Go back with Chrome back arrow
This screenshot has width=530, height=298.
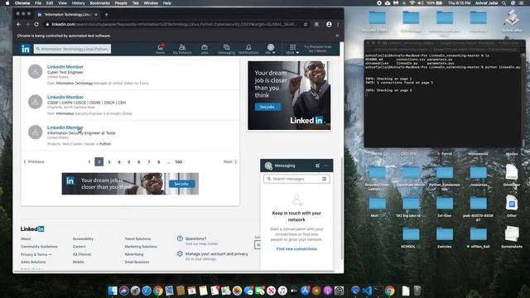tap(18, 24)
